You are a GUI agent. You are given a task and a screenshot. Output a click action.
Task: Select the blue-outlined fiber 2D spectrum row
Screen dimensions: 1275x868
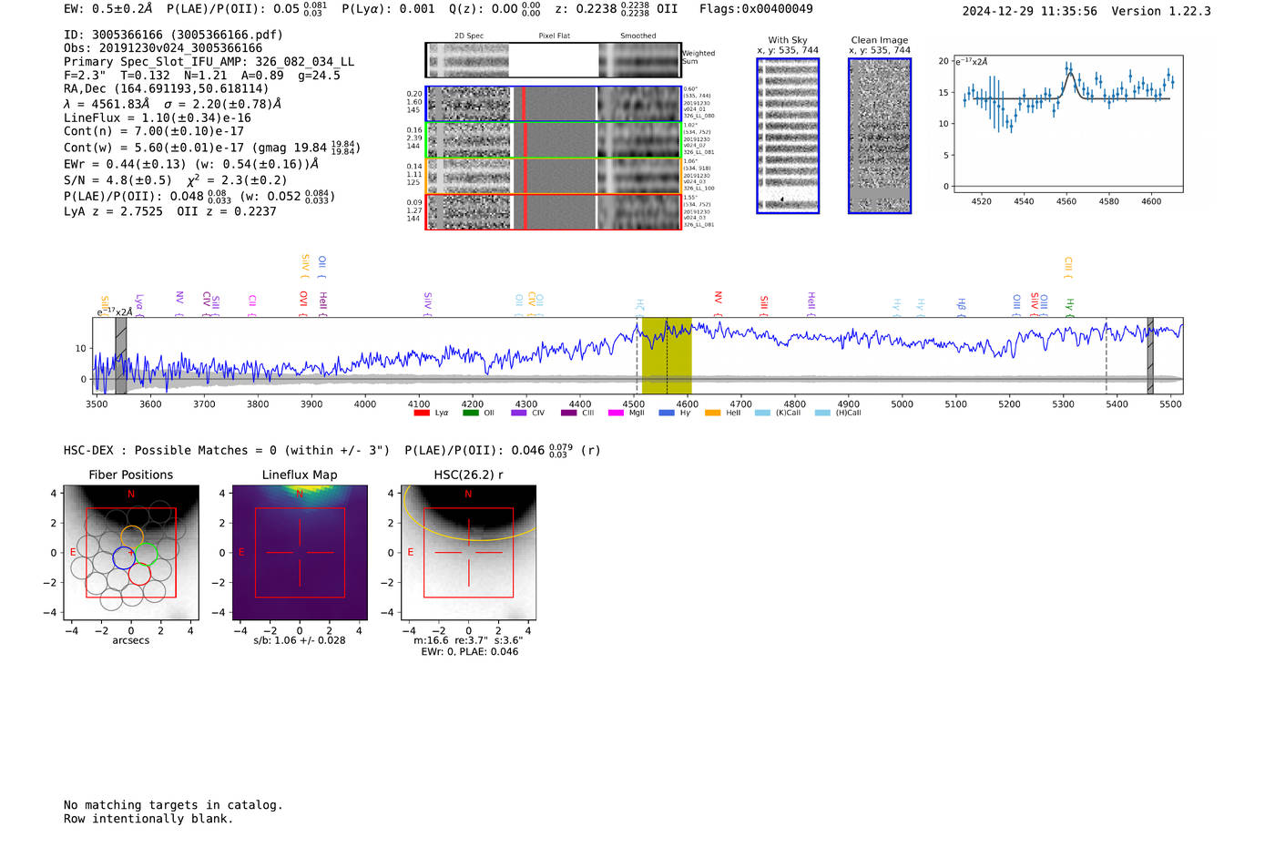pyautogui.click(x=553, y=104)
